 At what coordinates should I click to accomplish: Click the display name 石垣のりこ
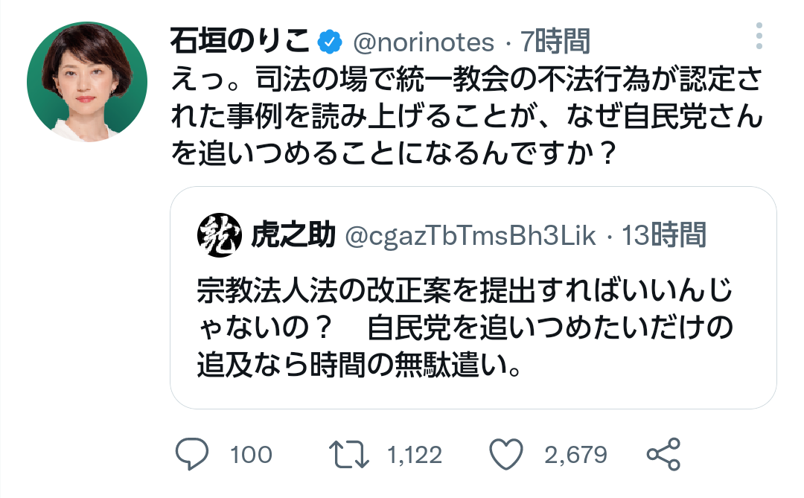coord(240,42)
